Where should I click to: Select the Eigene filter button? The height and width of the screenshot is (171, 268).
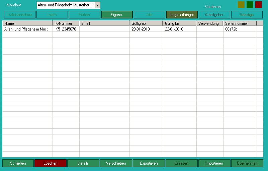pyautogui.click(x=117, y=15)
